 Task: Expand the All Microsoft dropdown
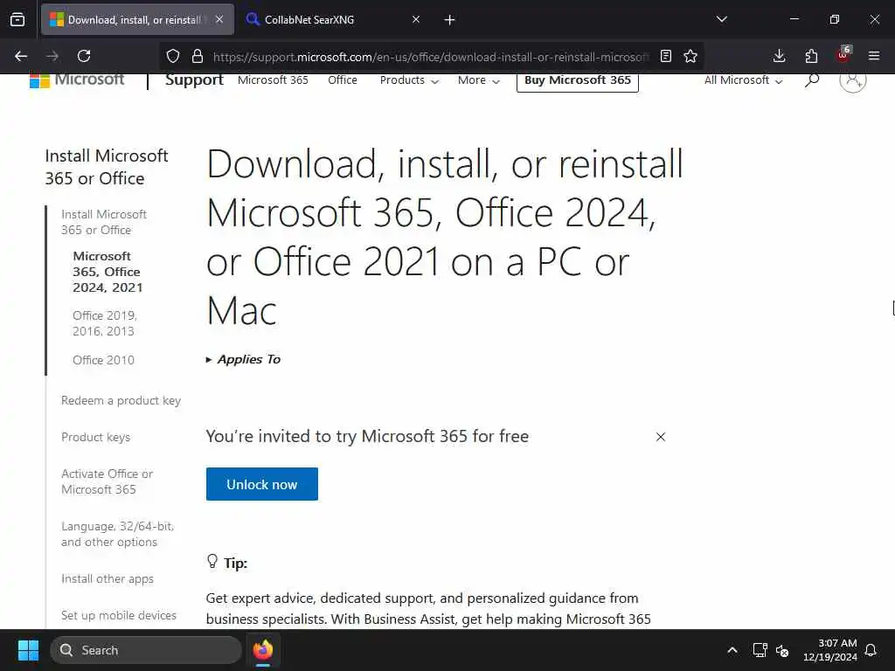point(743,80)
